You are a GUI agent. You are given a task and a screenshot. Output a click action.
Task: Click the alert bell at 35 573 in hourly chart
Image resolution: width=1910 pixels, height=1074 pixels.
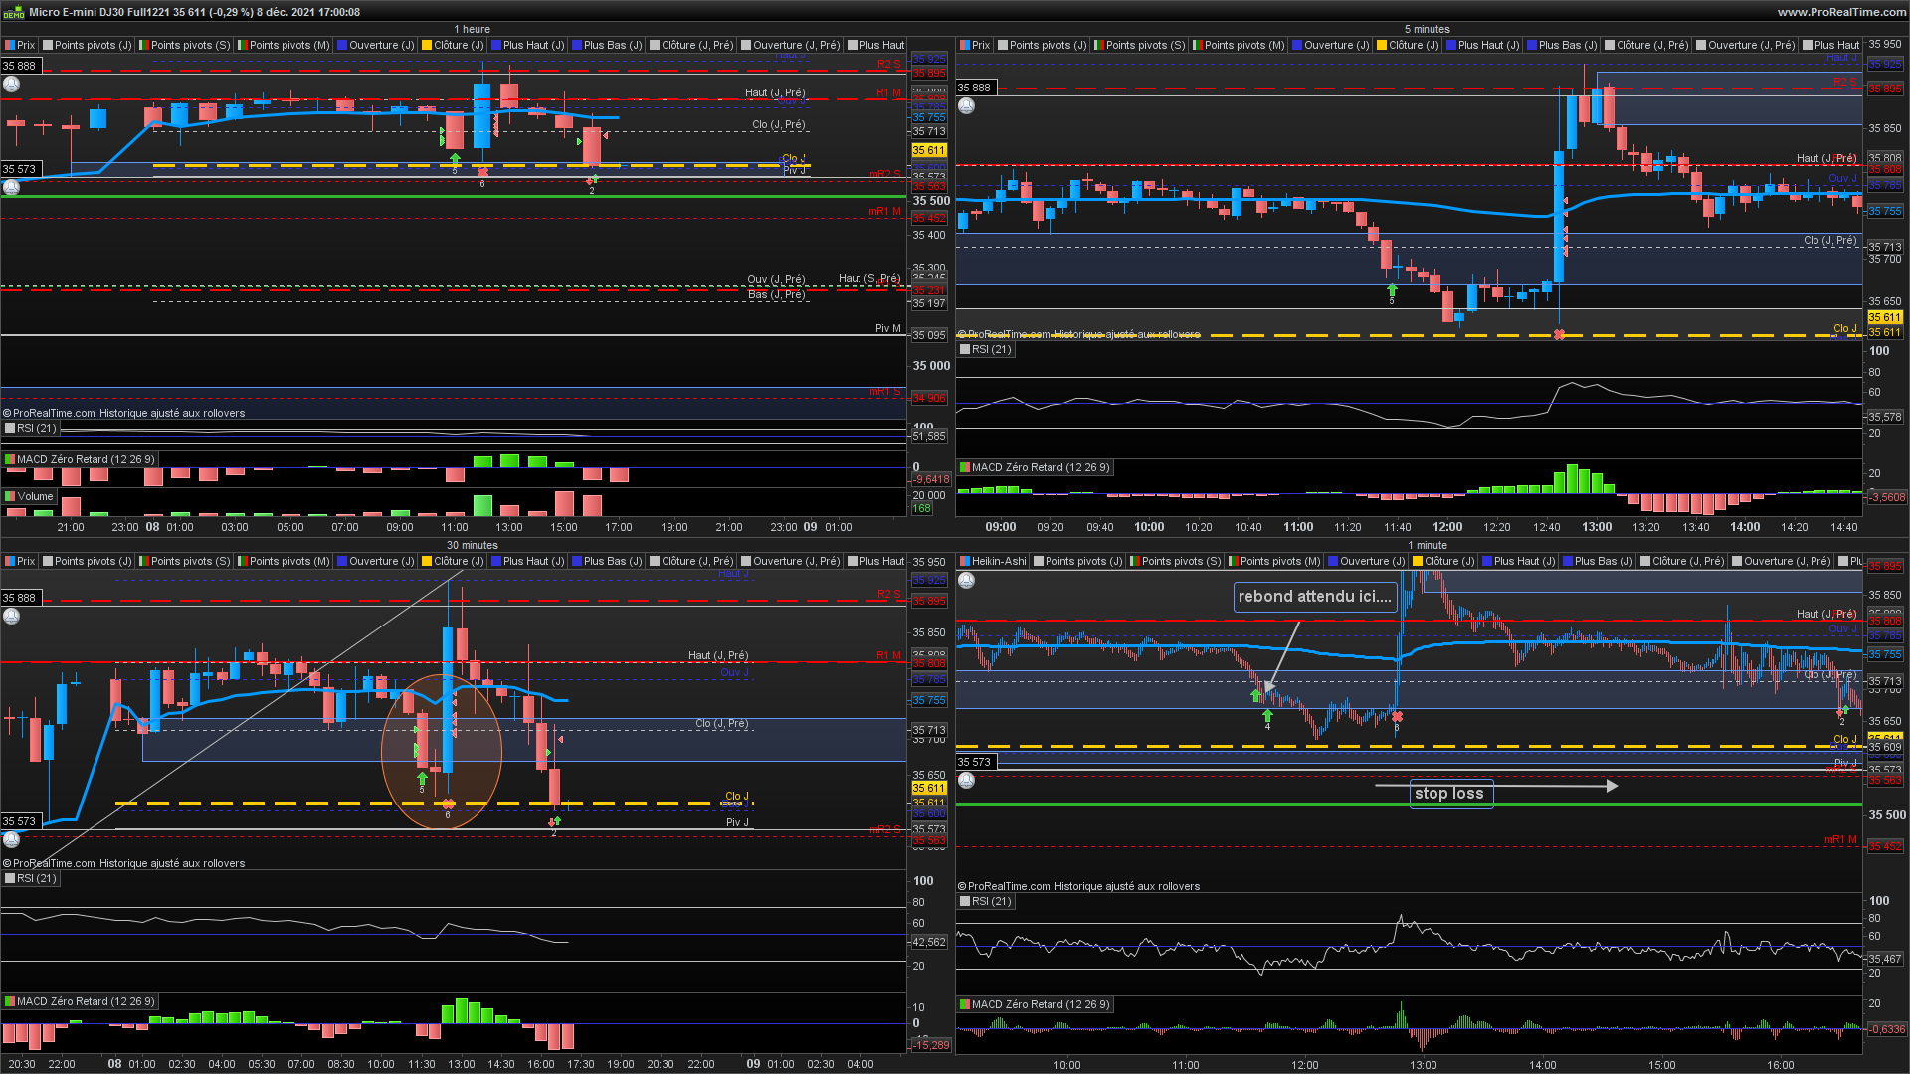[11, 187]
